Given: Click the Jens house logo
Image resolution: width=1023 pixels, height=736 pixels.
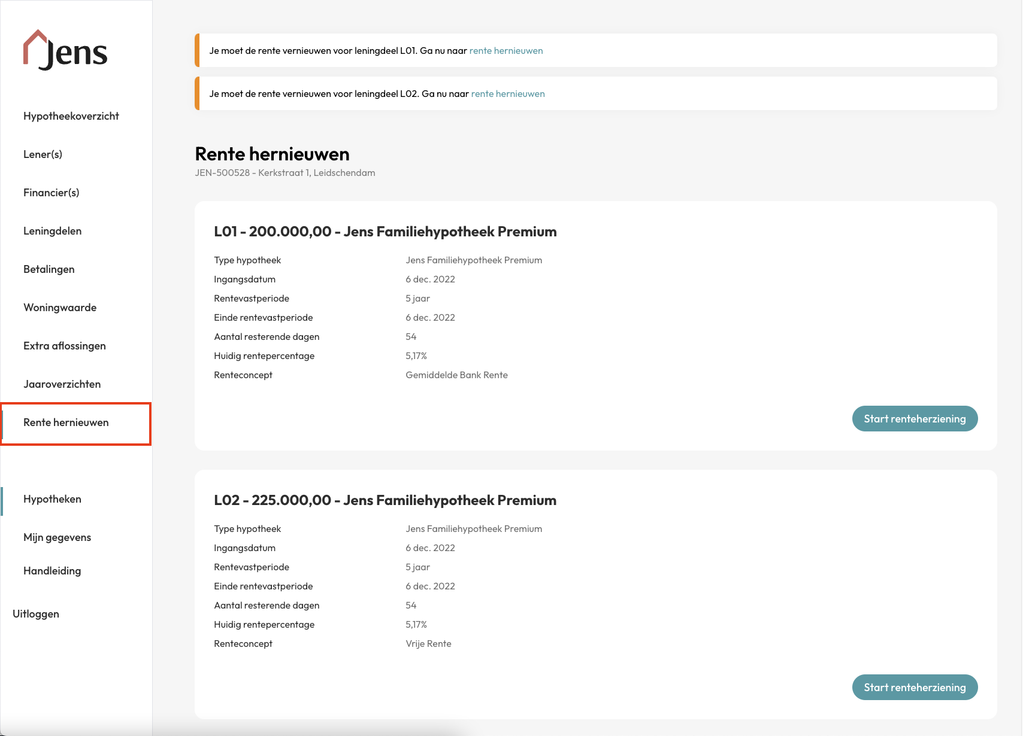Looking at the screenshot, I should pos(65,50).
